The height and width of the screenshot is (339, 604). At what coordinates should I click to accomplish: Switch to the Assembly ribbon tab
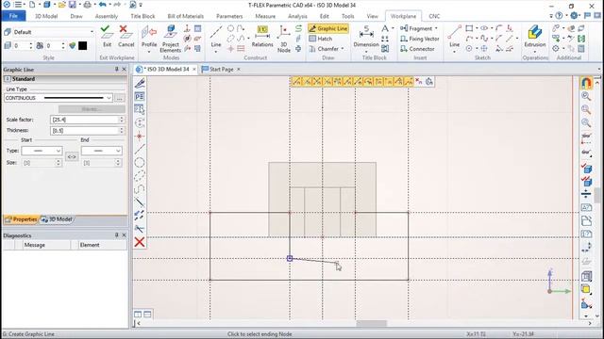(x=107, y=16)
